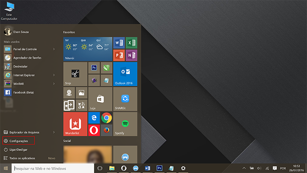Click the Windows Start button
Image resolution: width=307 pixels, height=173 pixels.
(6, 168)
